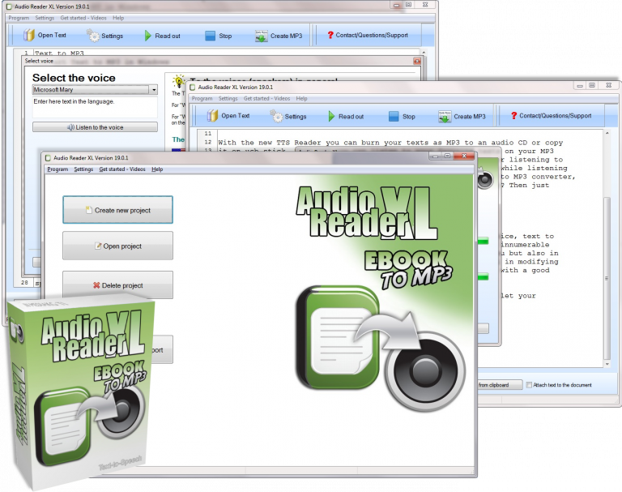This screenshot has height=492, width=622.
Task: Click Stop icon in back window toolbar
Action: point(210,36)
